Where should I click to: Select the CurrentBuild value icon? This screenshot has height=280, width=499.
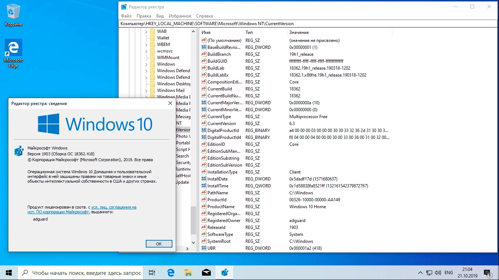[x=204, y=89]
